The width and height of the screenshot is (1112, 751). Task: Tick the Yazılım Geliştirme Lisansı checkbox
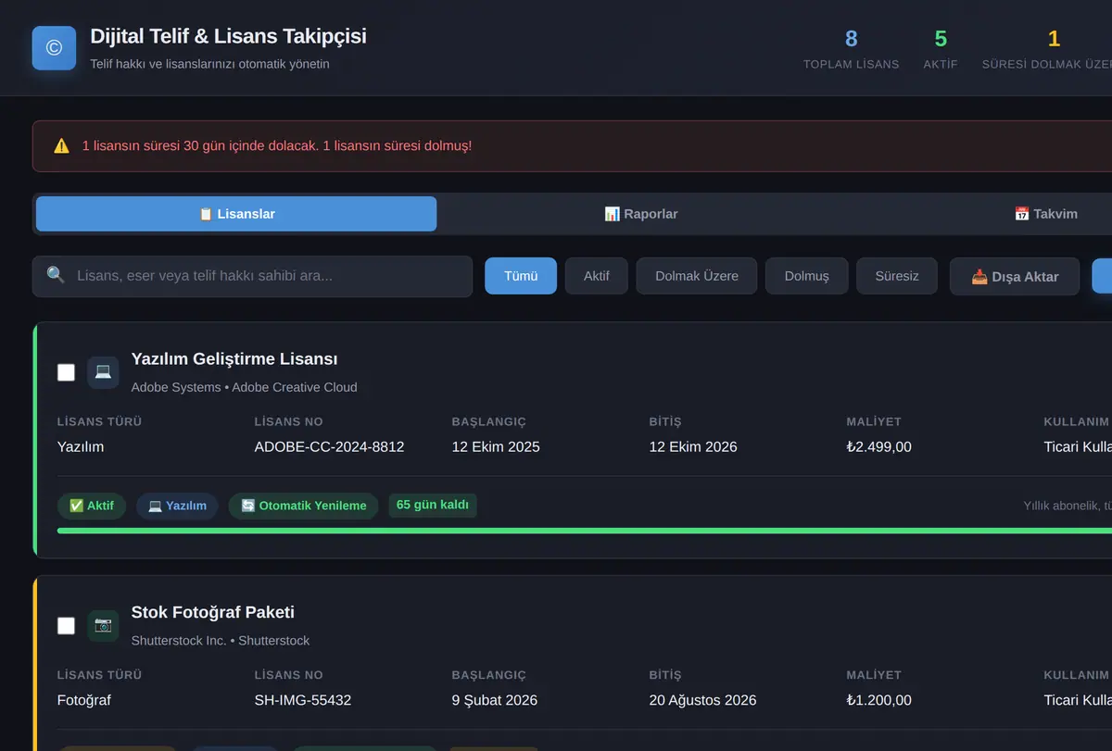coord(66,372)
